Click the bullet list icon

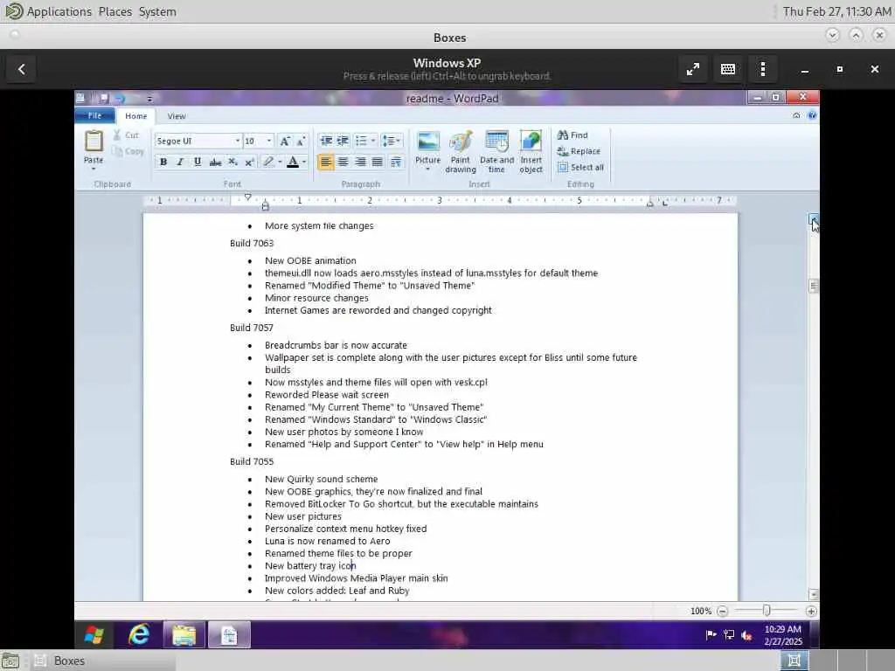click(x=361, y=141)
